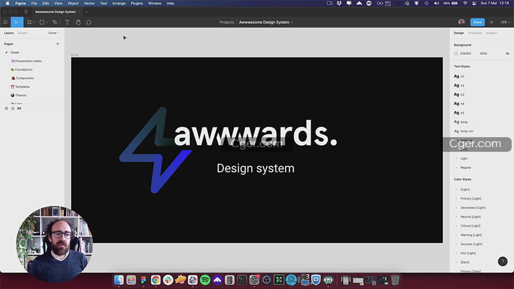This screenshot has width=514, height=289.
Task: Open the 72% zoom level dropdown
Action: click(505, 22)
